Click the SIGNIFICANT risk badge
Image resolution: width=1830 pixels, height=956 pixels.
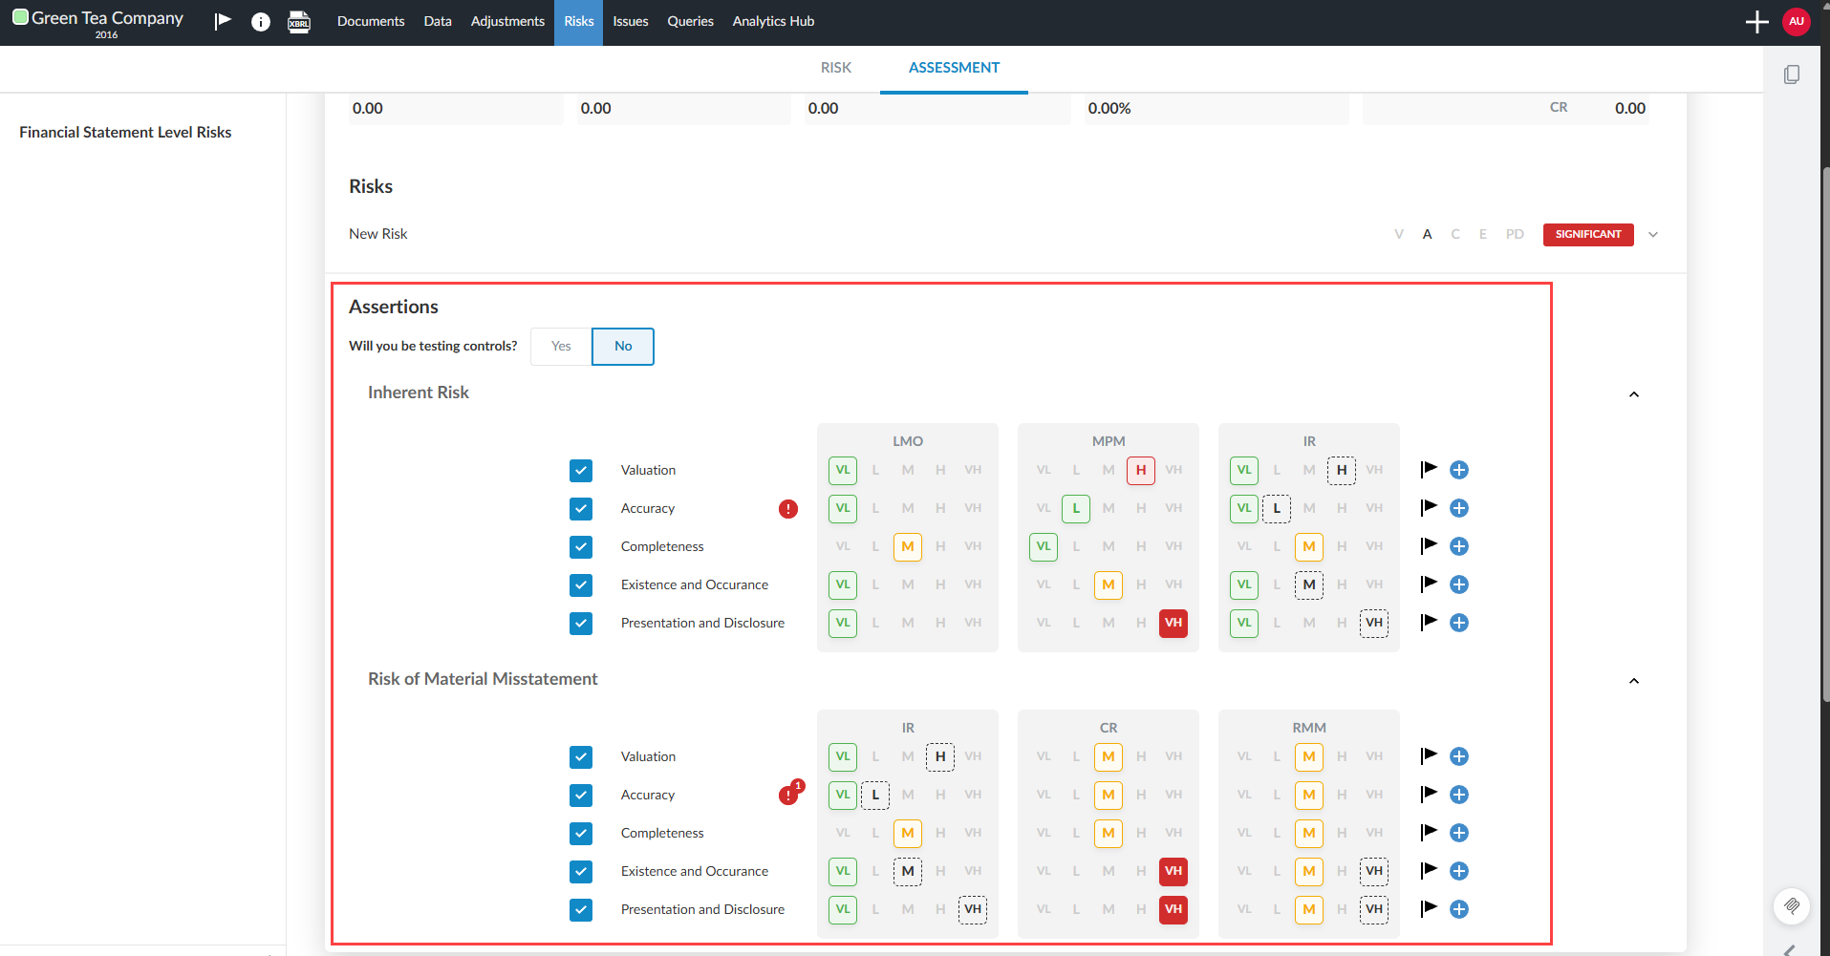[x=1587, y=234]
